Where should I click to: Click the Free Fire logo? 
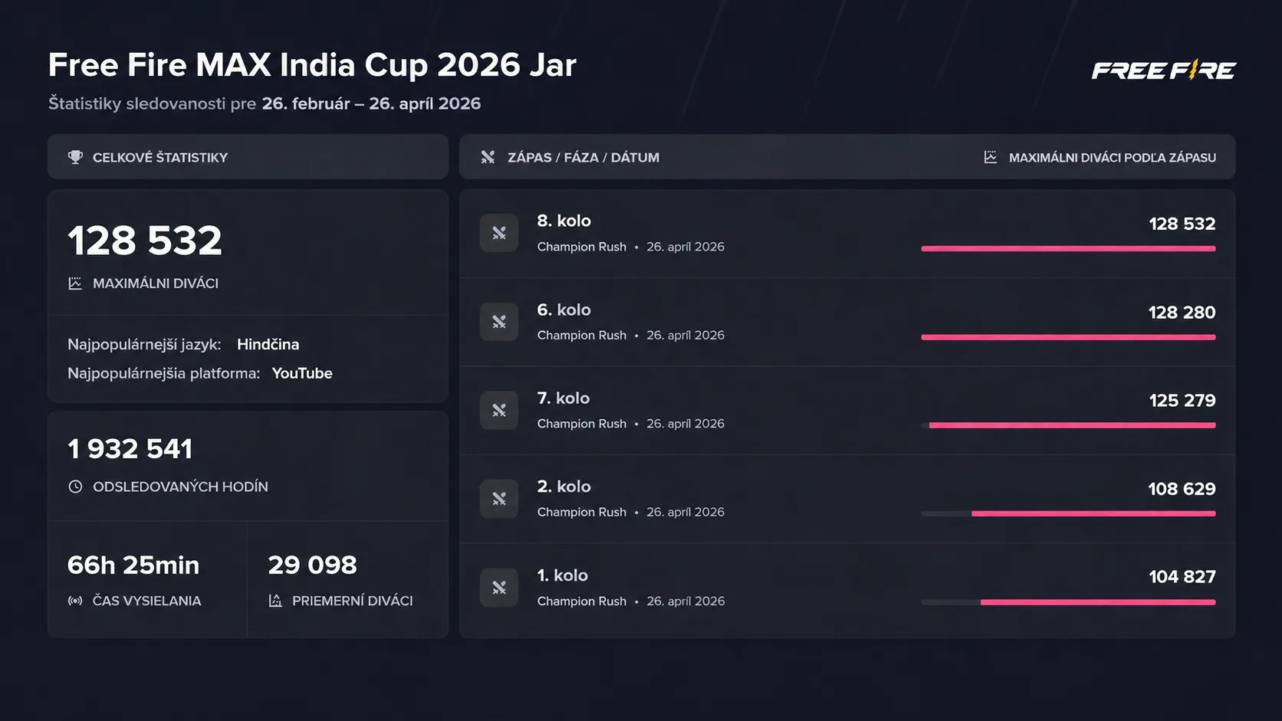(x=1163, y=70)
